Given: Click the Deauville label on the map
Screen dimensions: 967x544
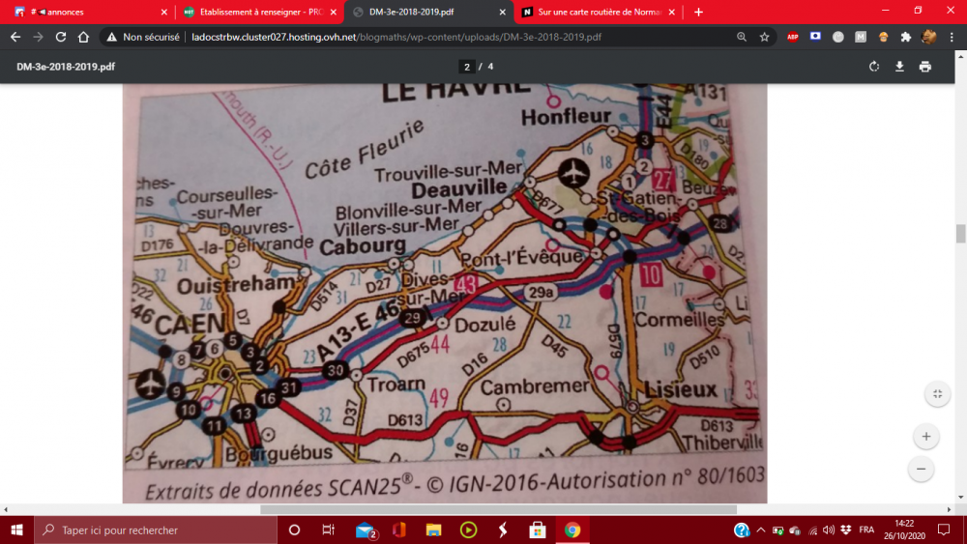Looking at the screenshot, I should pos(458,188).
